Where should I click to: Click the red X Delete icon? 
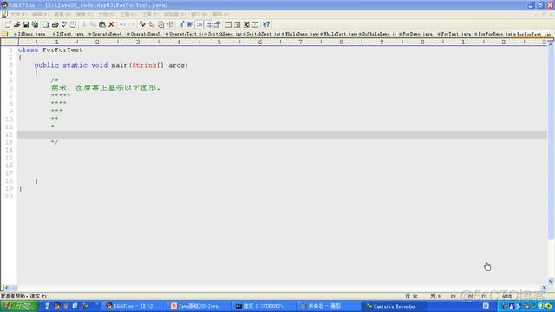(111, 24)
